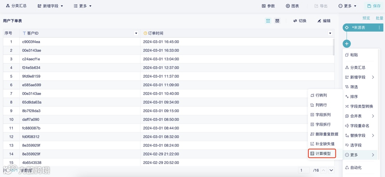385x177 pixels.
Task: Choose 筛选 from the step menu
Action: pos(354,87)
